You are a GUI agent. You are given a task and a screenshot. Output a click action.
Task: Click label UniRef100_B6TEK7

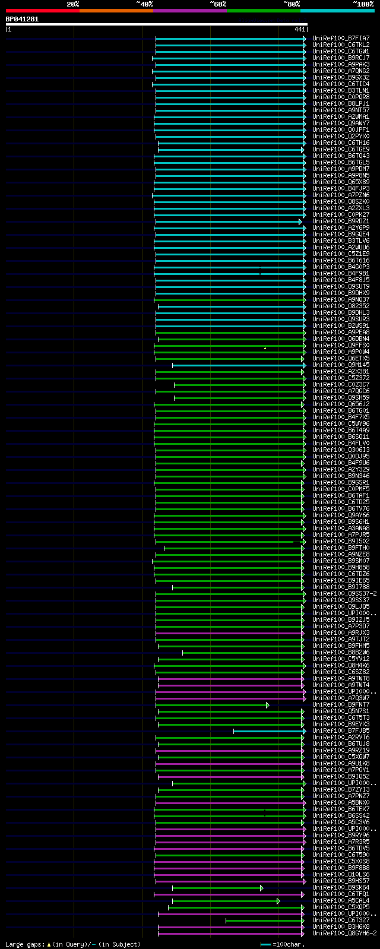click(341, 809)
